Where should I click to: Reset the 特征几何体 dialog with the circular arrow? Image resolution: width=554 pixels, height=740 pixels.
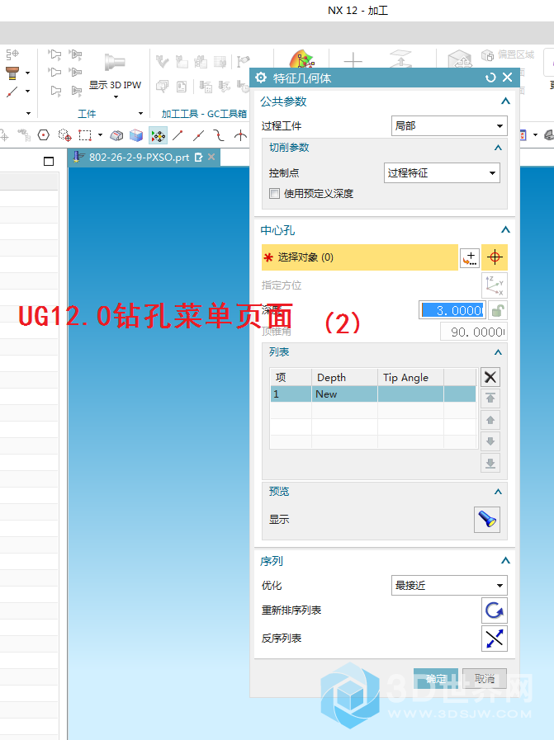click(x=490, y=78)
